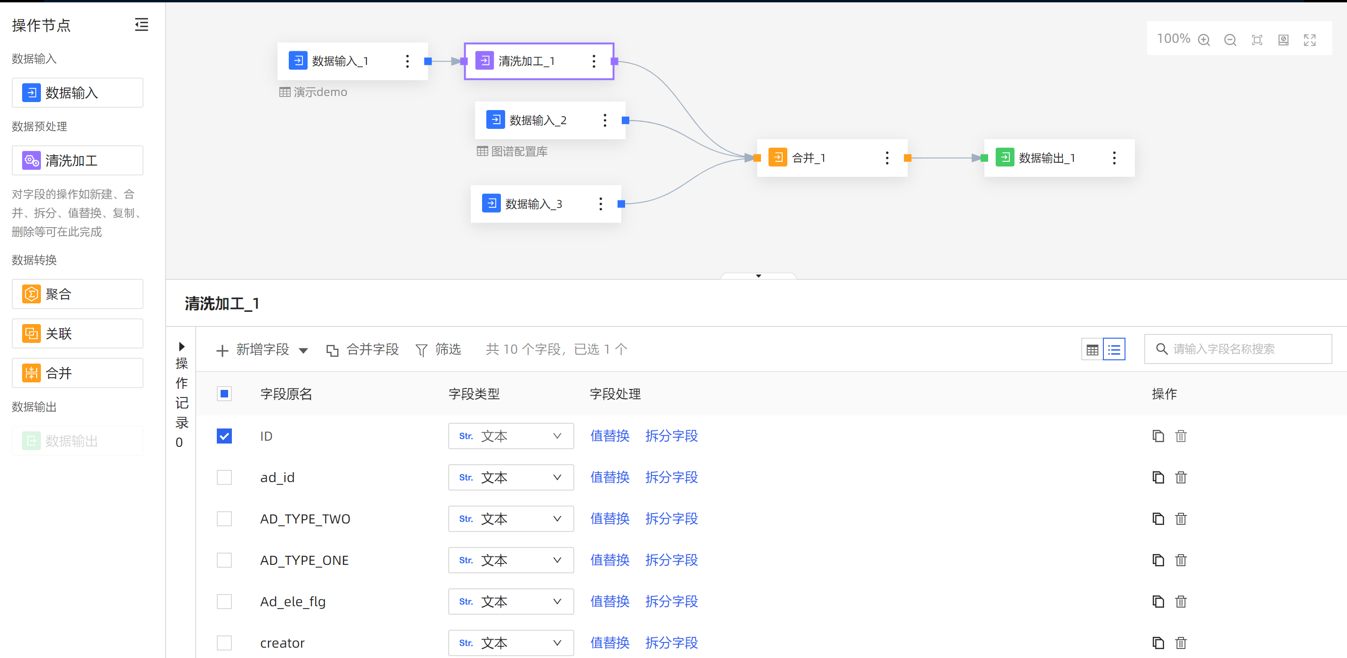1347x658 pixels.
Task: Switch to table grid view
Action: (x=1093, y=349)
